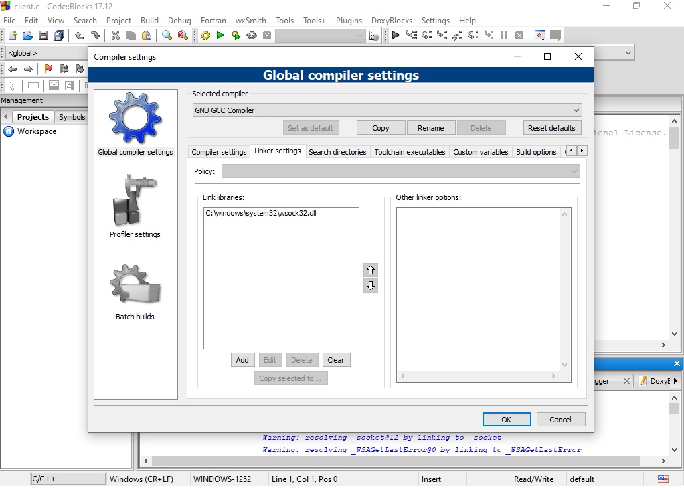684x488 pixels.
Task: Switch to Custom variables tab
Action: (x=481, y=152)
